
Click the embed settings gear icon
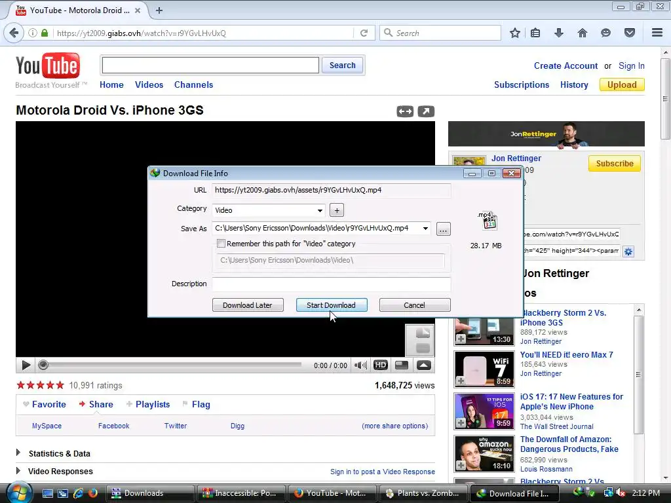click(628, 251)
